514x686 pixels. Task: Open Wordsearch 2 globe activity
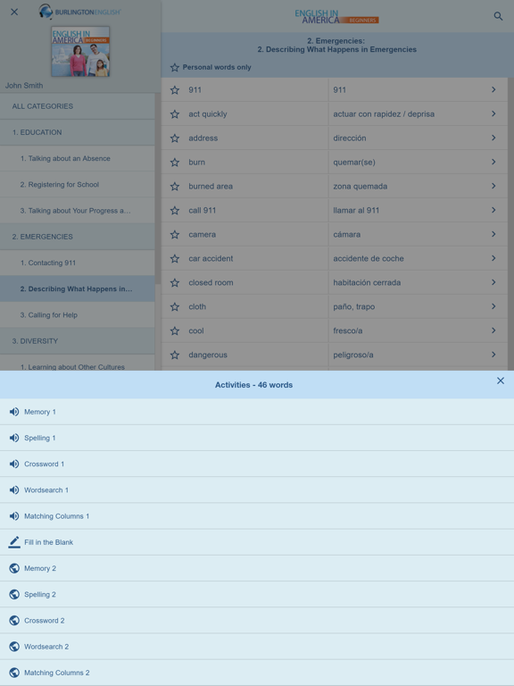257,647
